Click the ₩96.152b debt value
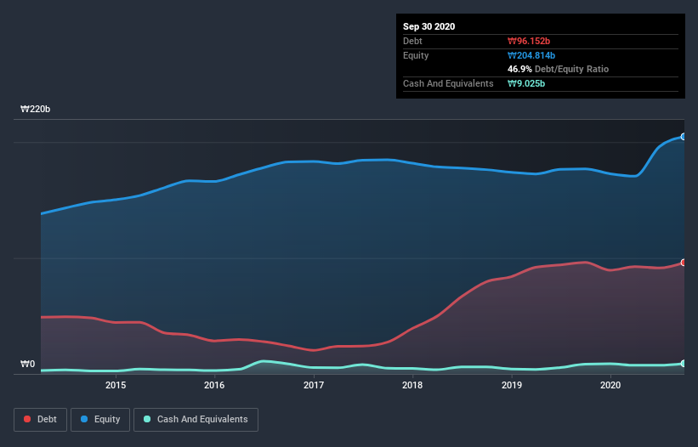 click(529, 41)
